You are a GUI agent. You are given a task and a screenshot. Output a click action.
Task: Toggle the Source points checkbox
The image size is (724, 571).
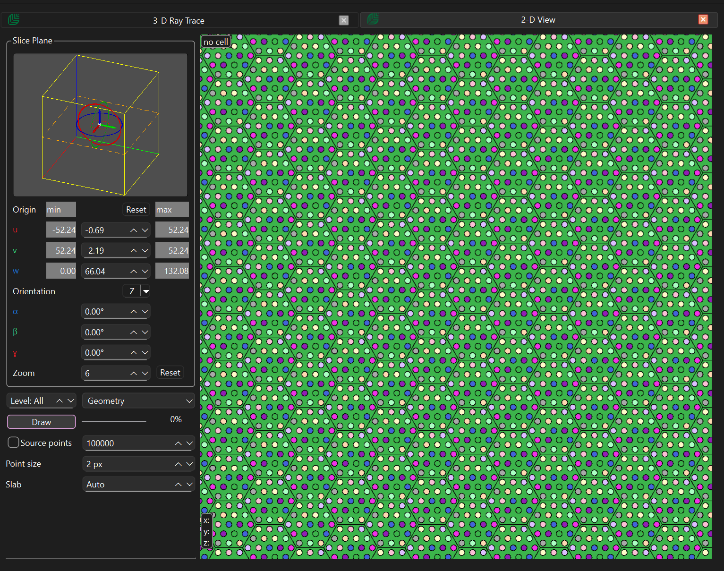pyautogui.click(x=13, y=443)
